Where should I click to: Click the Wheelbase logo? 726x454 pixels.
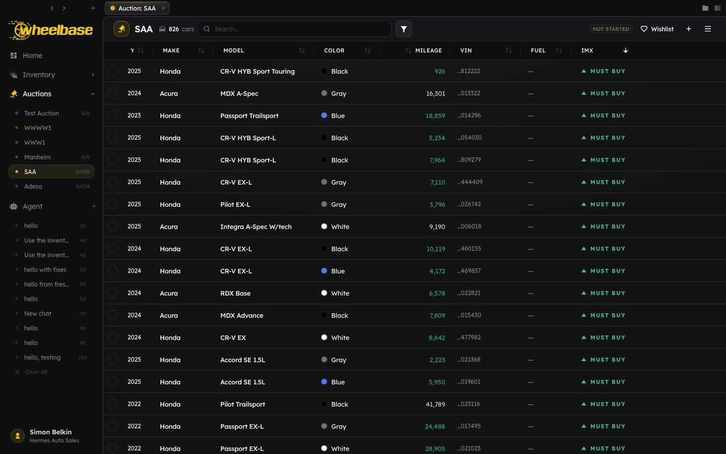click(51, 30)
